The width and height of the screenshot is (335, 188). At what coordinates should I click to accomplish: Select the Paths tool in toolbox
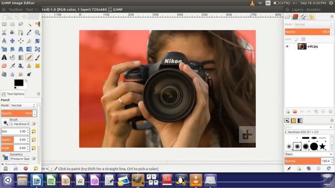[x=21, y=32]
